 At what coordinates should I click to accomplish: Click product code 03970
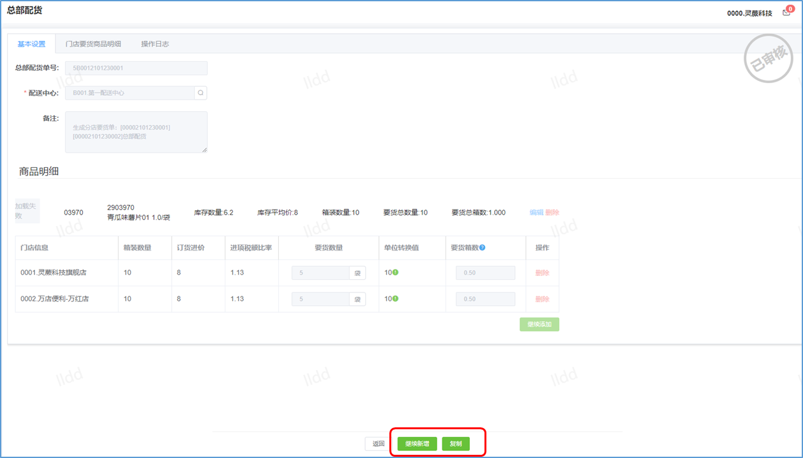[73, 213]
